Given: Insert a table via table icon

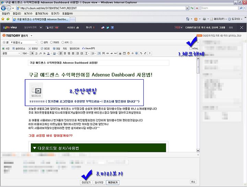Looking at the screenshot, I should tap(124, 54).
